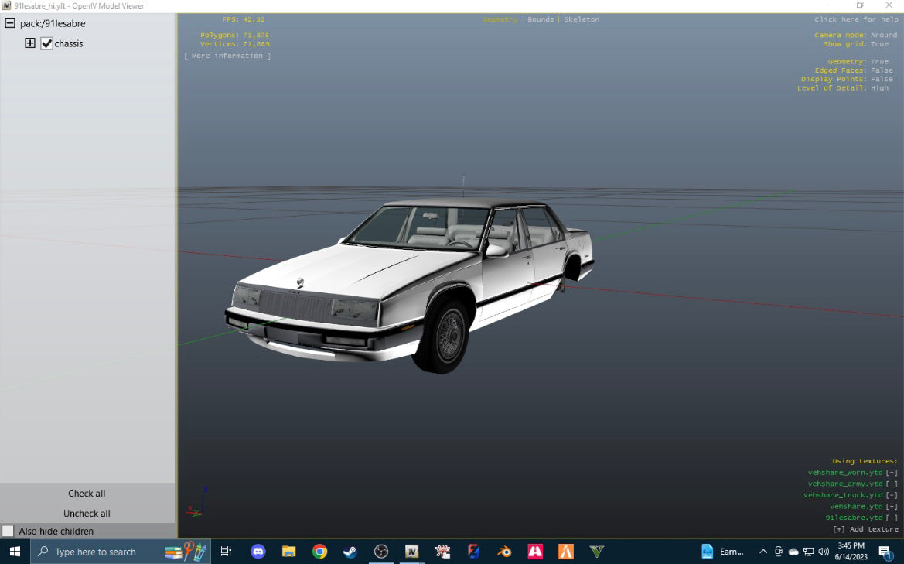This screenshot has height=564, width=904.
Task: Click the Type here to search box
Action: 93,552
